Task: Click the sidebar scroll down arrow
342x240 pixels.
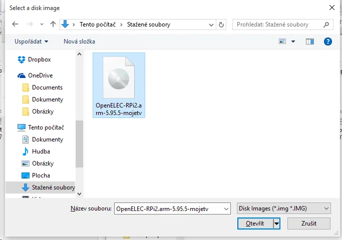Action: (80, 193)
